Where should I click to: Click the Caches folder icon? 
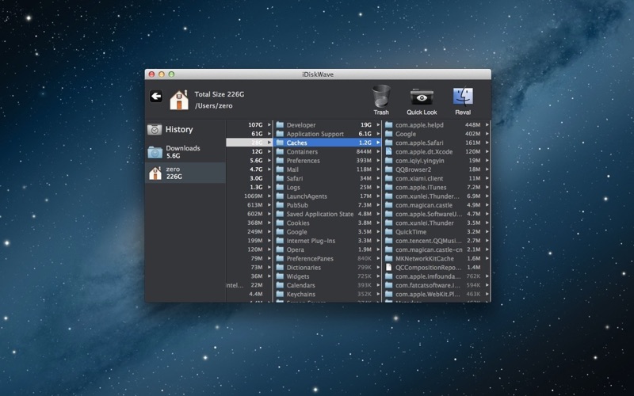point(280,143)
